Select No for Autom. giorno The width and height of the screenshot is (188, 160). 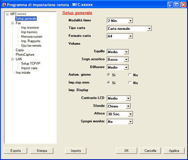(x=130, y=75)
